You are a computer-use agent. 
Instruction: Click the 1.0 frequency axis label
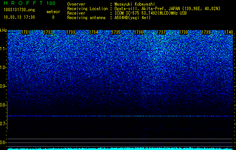(3, 67)
